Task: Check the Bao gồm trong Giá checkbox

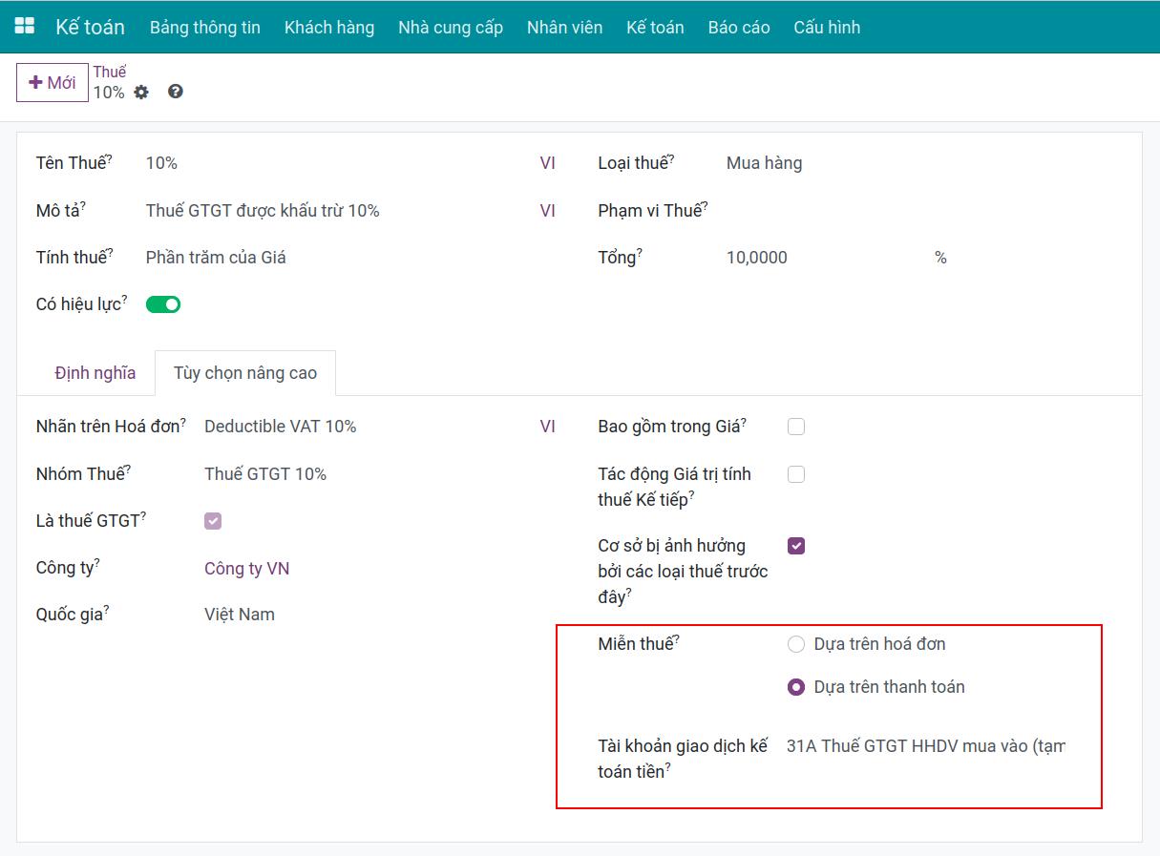Action: [x=796, y=427]
